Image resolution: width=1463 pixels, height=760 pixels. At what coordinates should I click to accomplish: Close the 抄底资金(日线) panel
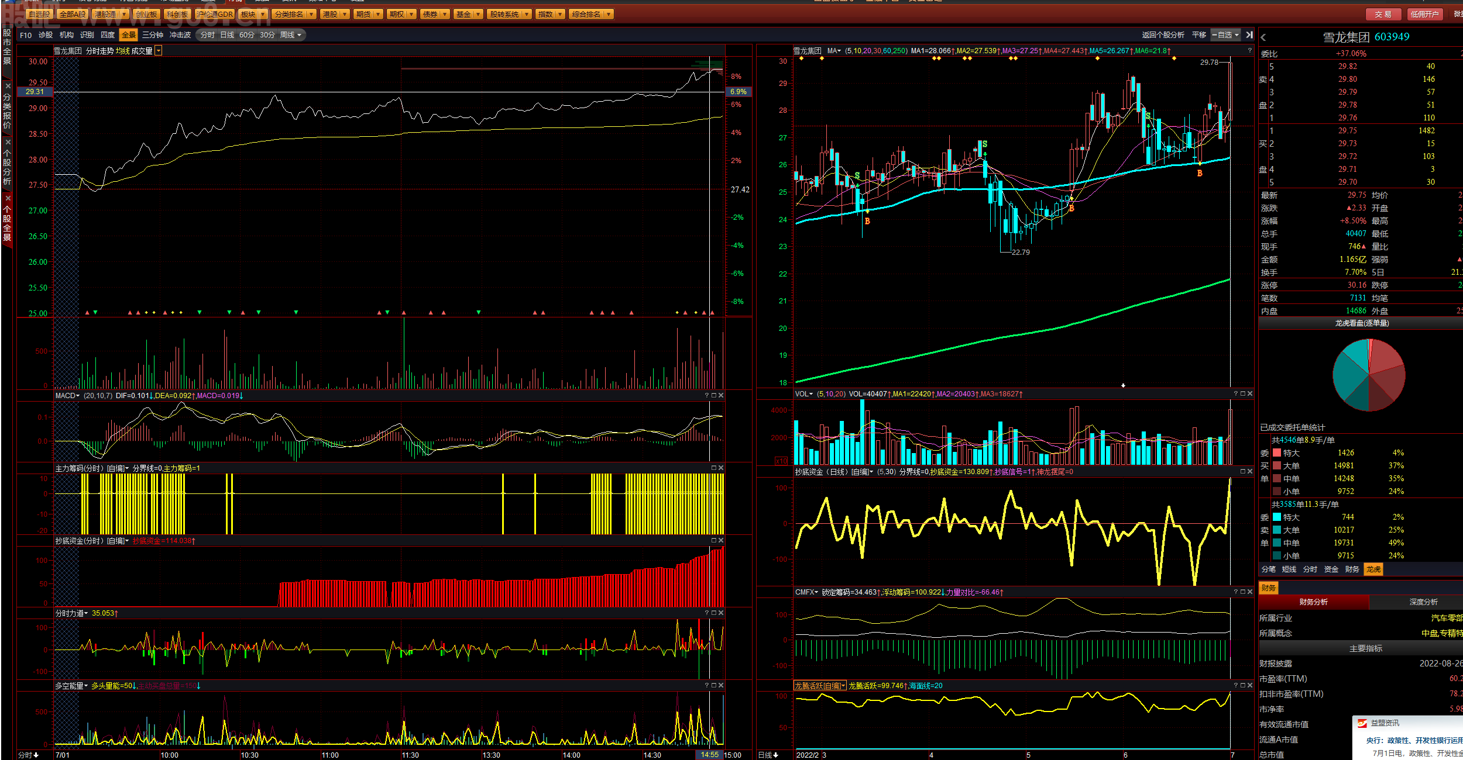(x=1250, y=472)
